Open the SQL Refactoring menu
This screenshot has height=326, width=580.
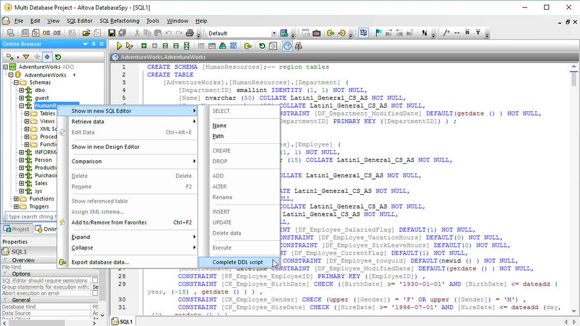pos(119,21)
